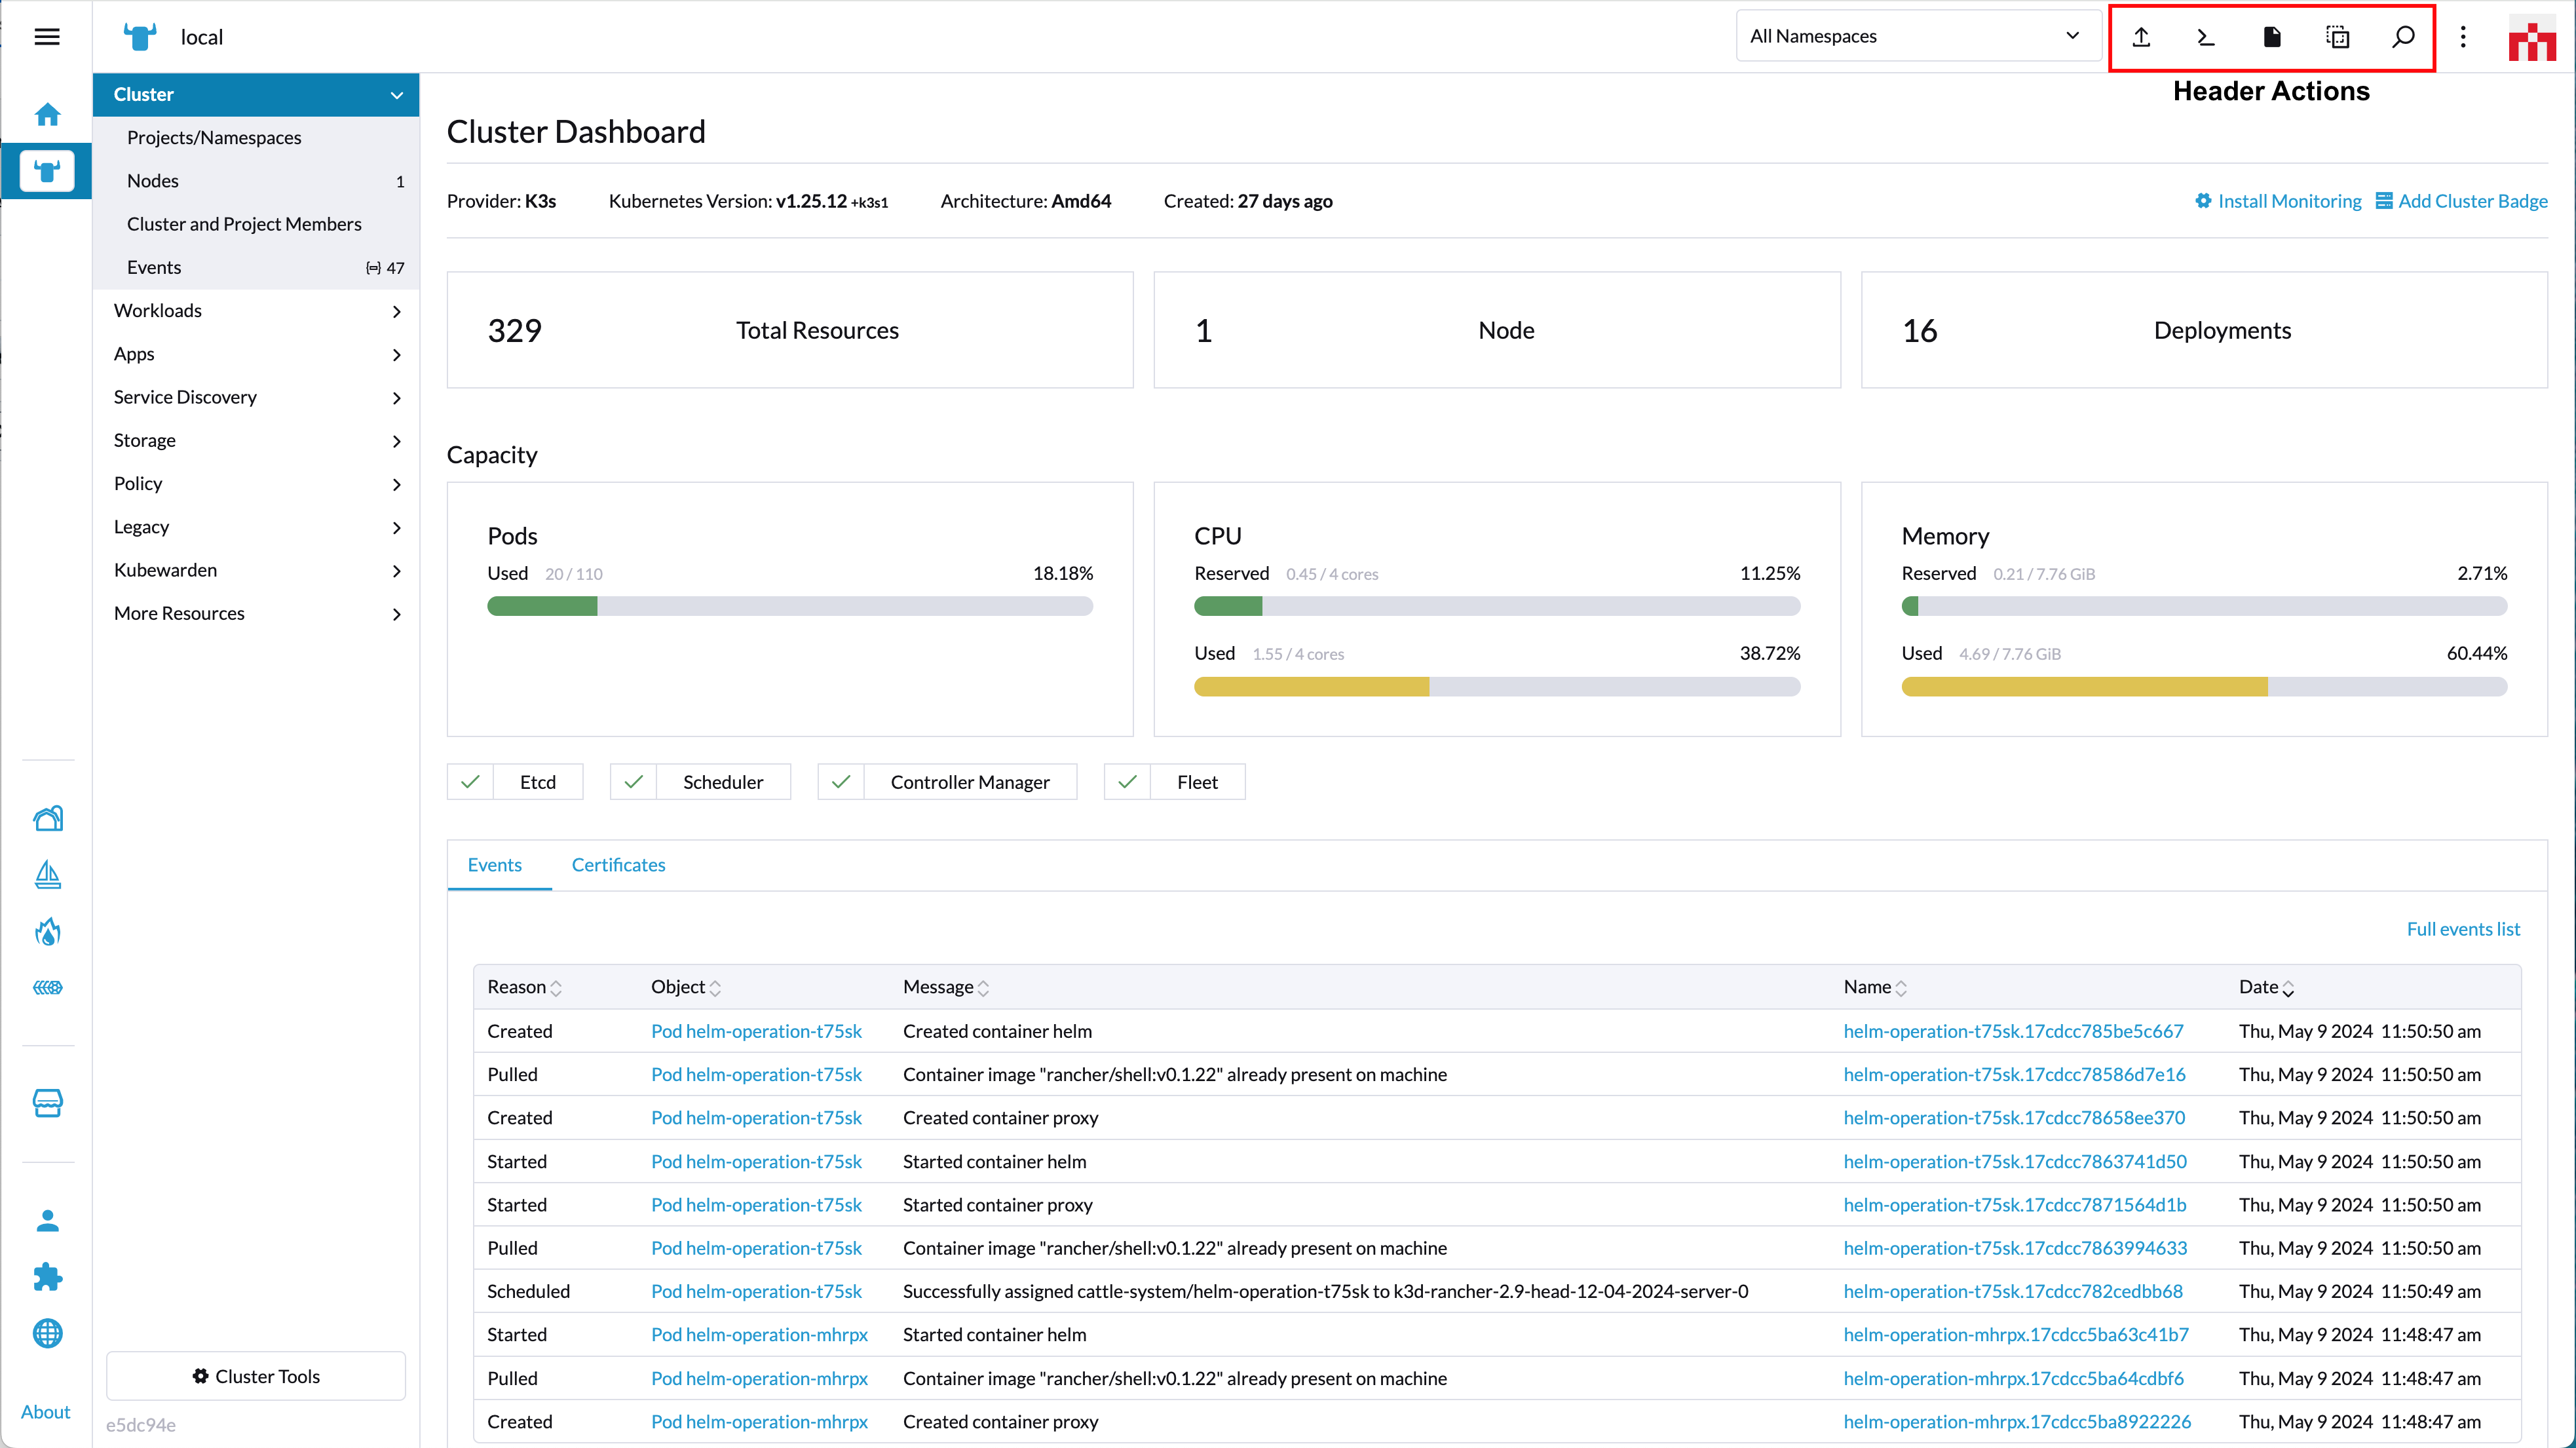Collapse the Cluster sidebar section
This screenshot has width=2576, height=1448.
click(x=396, y=95)
